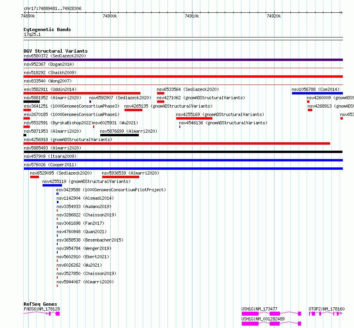Image resolution: width=354 pixels, height=328 pixels.
Task: Click nsv5532591 (ByrskaBishop2022) label
Action: (x=58, y=123)
